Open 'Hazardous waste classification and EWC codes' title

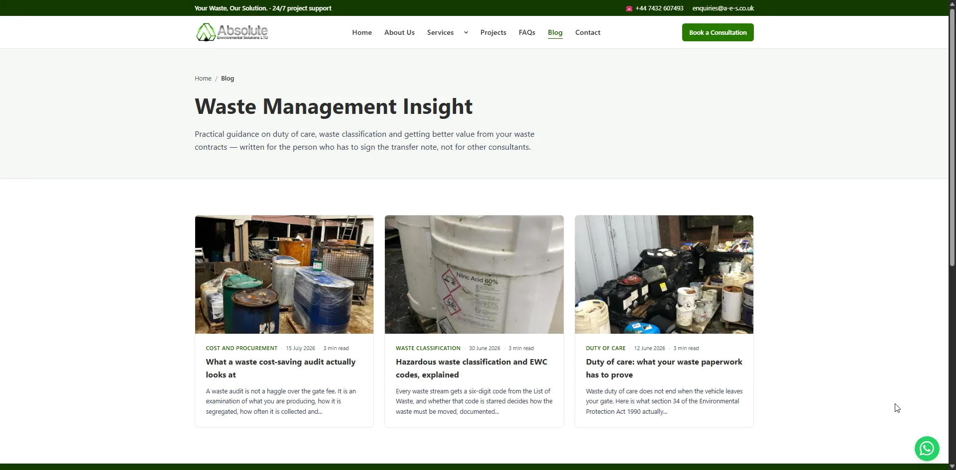(472, 369)
